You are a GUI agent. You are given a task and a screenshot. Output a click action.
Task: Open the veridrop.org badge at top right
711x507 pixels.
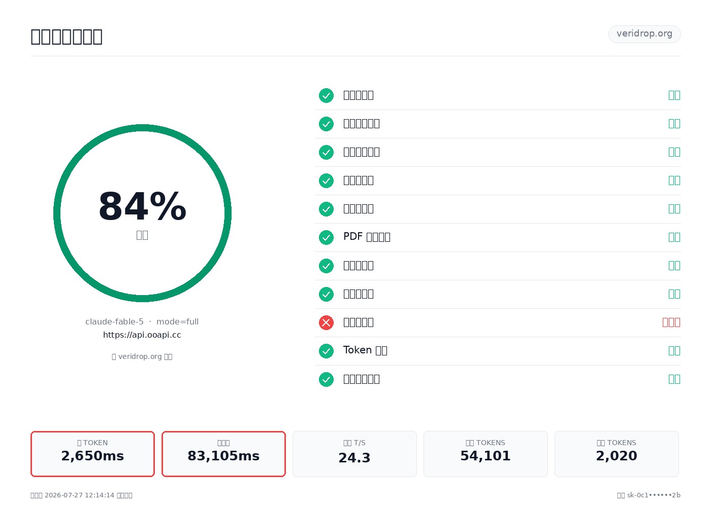coord(644,34)
